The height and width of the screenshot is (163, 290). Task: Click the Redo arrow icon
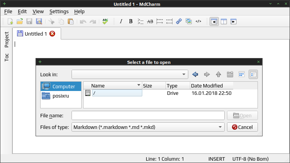93,21
